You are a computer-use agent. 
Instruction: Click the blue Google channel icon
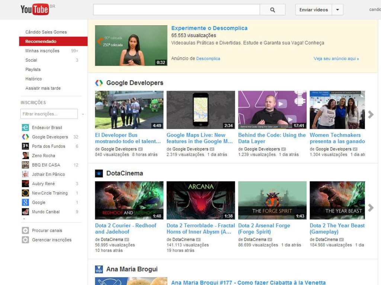pos(25,202)
